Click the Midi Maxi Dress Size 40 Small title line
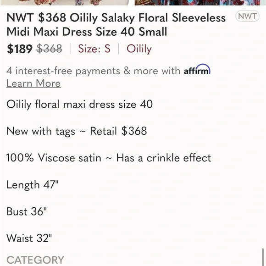Image resolution: width=266 pixels, height=266 pixels. [87, 32]
